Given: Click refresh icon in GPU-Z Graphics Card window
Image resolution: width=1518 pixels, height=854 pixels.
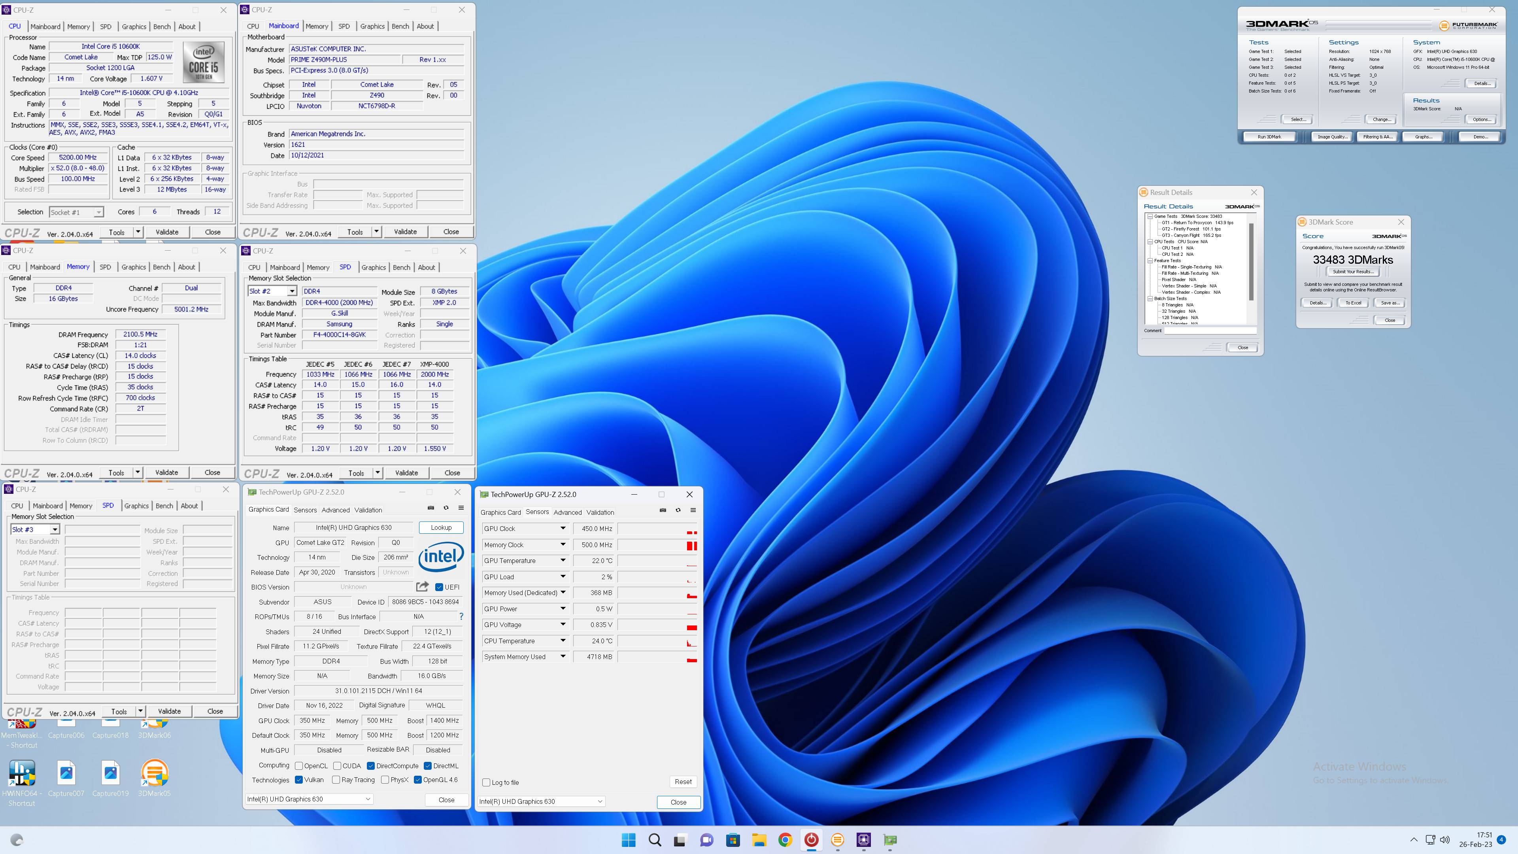Looking at the screenshot, I should 446,508.
